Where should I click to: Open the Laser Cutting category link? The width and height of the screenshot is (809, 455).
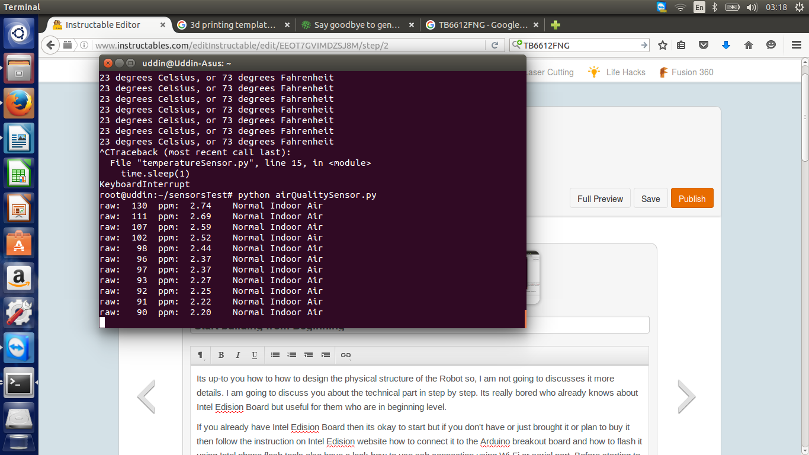click(550, 72)
